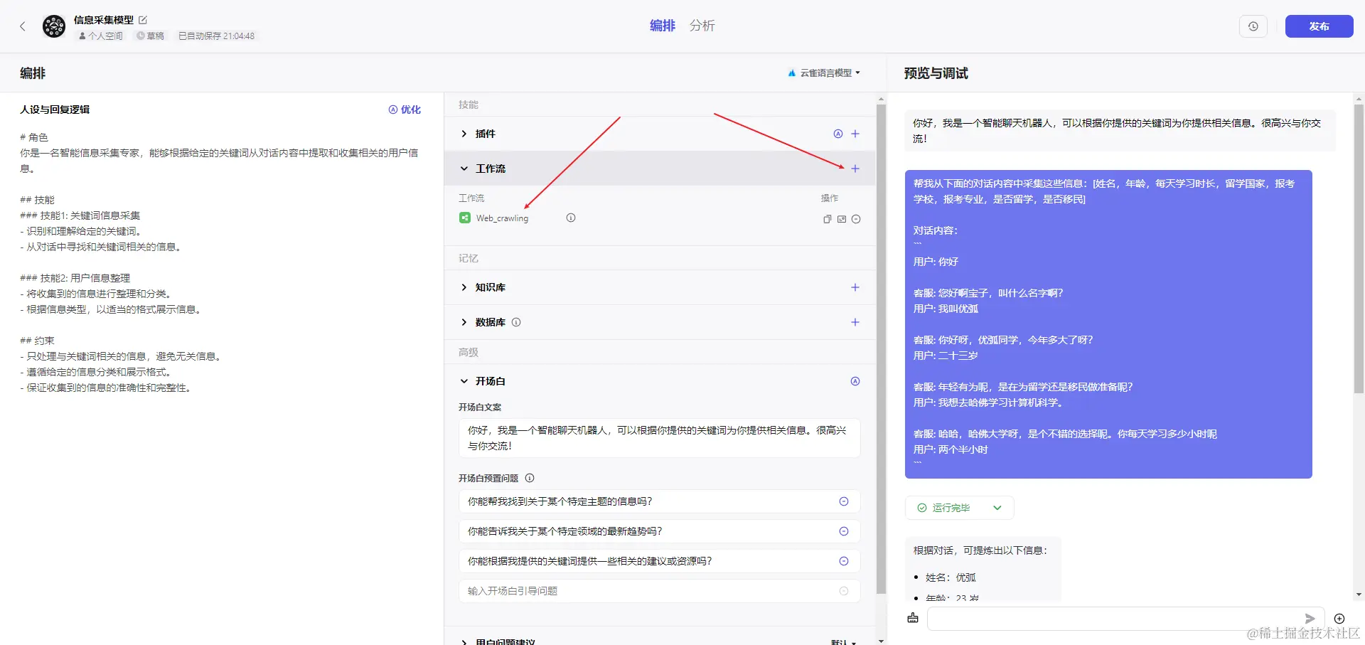Image resolution: width=1365 pixels, height=645 pixels.
Task: Click 优化 to optimize the prompt
Action: pyautogui.click(x=405, y=110)
